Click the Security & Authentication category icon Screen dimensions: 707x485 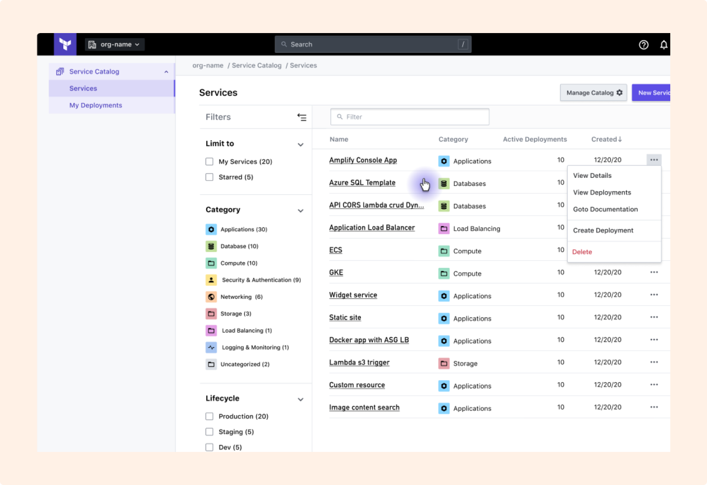tap(211, 280)
